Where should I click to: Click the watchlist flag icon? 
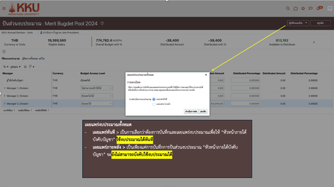pyautogui.click(x=310, y=8)
